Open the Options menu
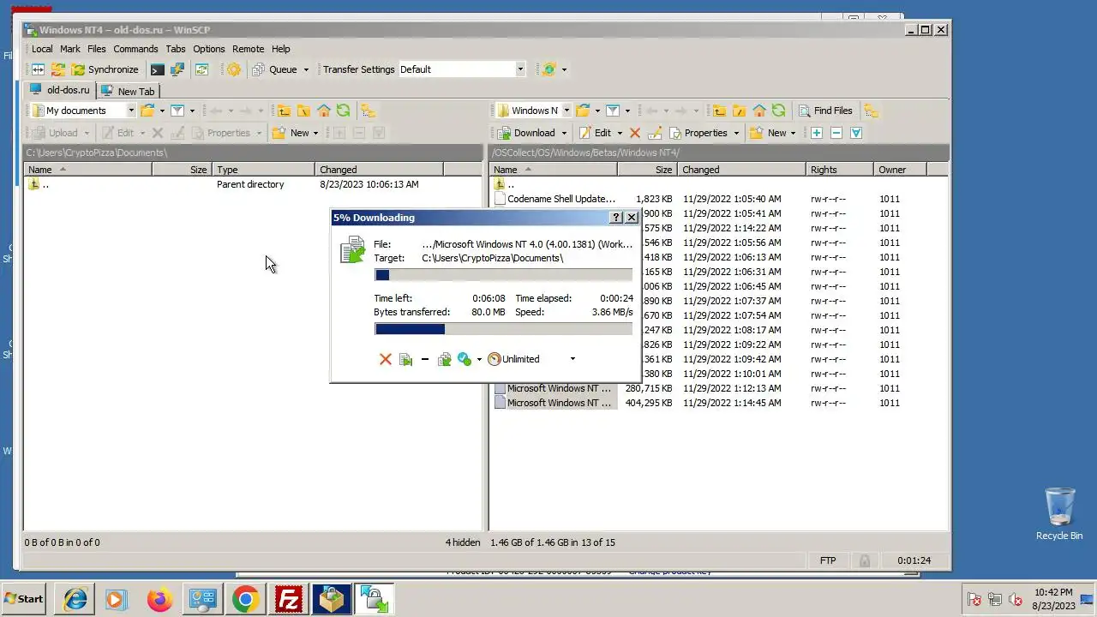 (208, 49)
